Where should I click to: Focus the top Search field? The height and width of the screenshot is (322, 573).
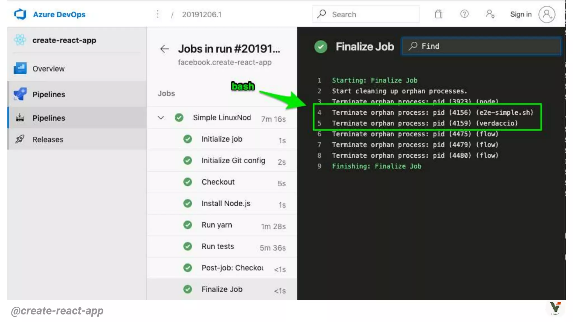tap(366, 14)
